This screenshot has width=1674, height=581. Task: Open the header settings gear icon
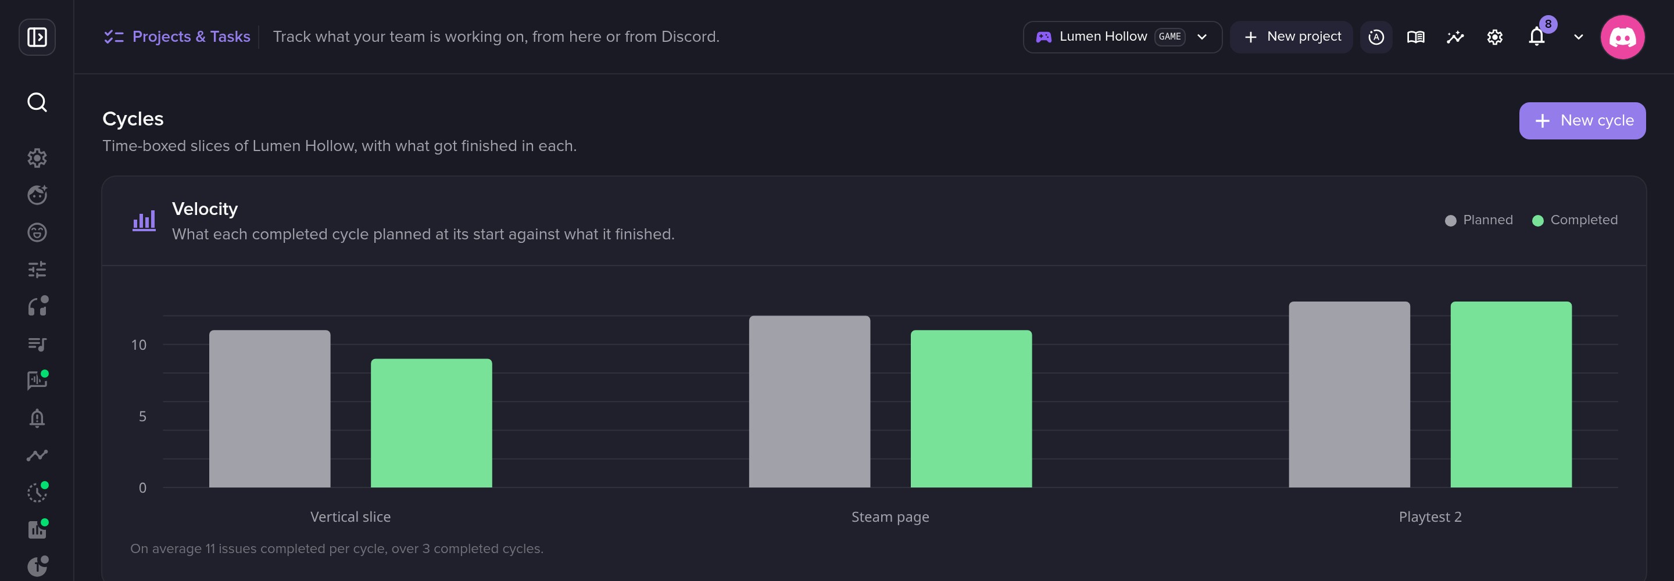point(1494,37)
